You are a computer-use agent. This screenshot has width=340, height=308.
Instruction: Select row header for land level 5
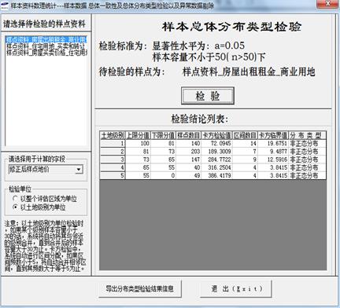(x=113, y=175)
